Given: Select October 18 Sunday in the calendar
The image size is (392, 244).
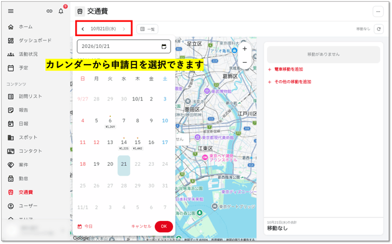Looking at the screenshot, I should pos(83,164).
